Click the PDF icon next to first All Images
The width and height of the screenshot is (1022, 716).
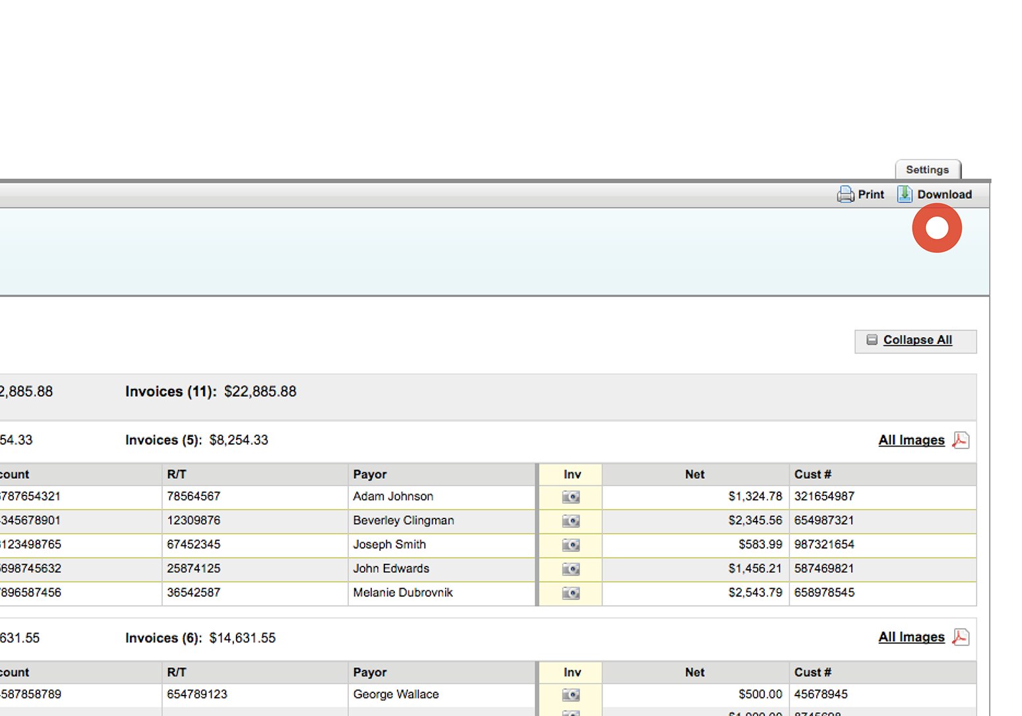coord(961,440)
